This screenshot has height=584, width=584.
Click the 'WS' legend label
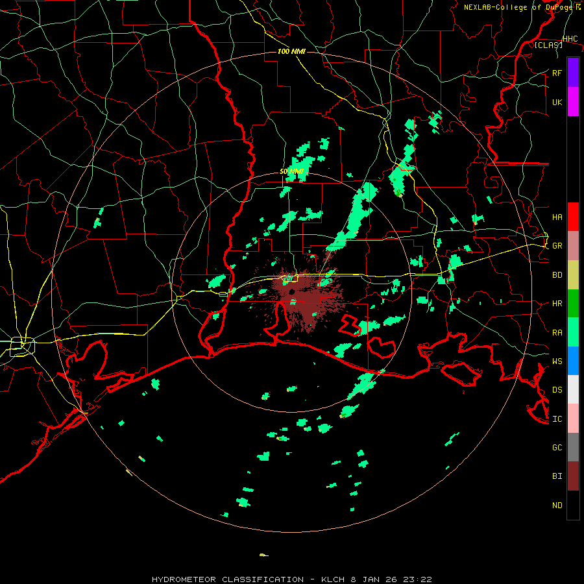[x=557, y=361]
